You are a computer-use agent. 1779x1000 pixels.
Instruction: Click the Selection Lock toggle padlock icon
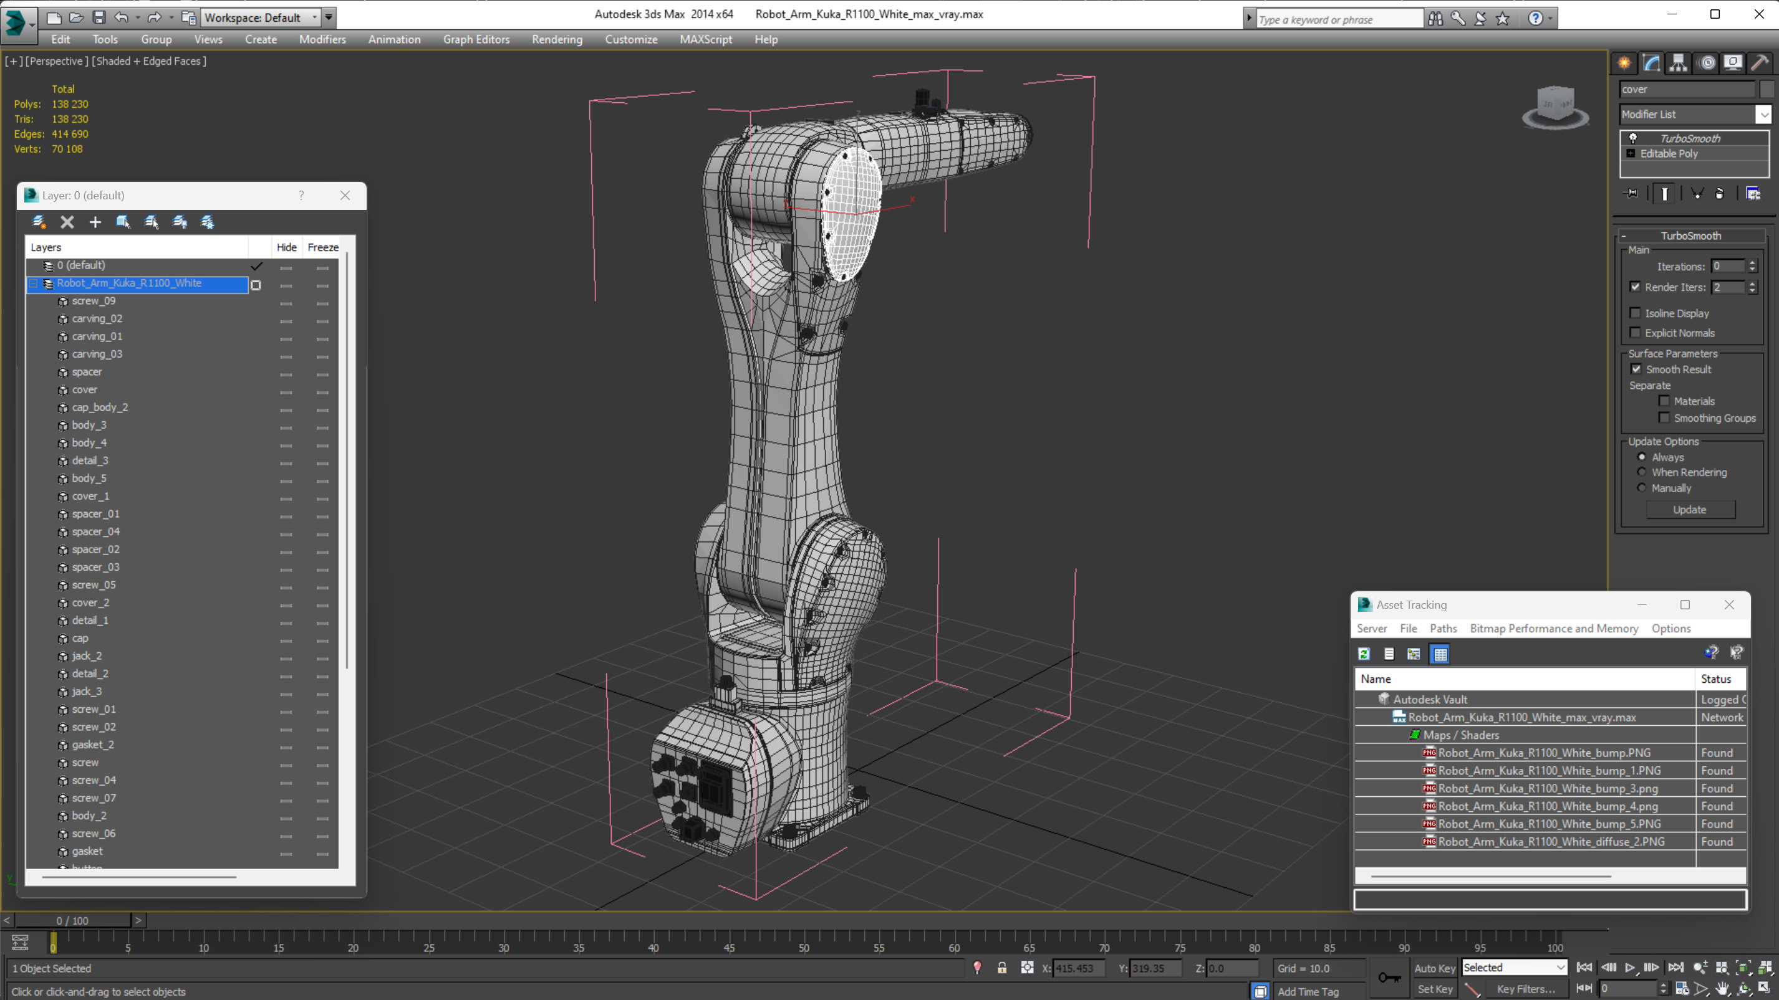(x=1001, y=968)
